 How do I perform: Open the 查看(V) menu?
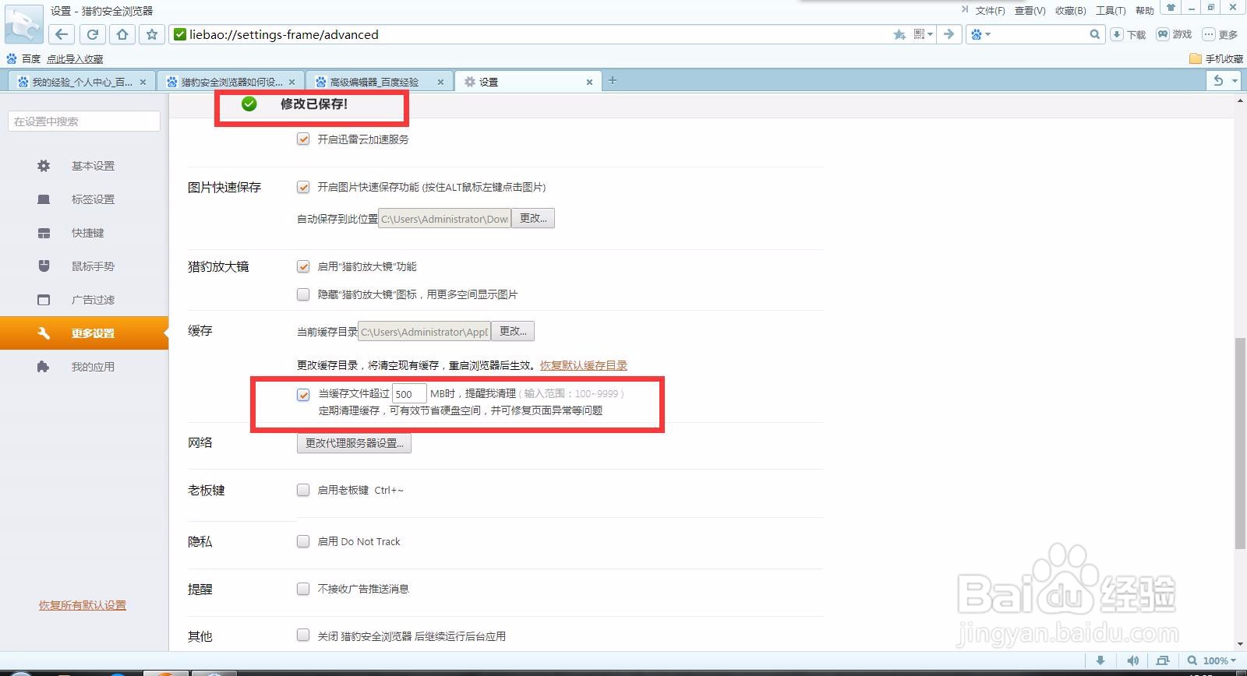click(1030, 10)
